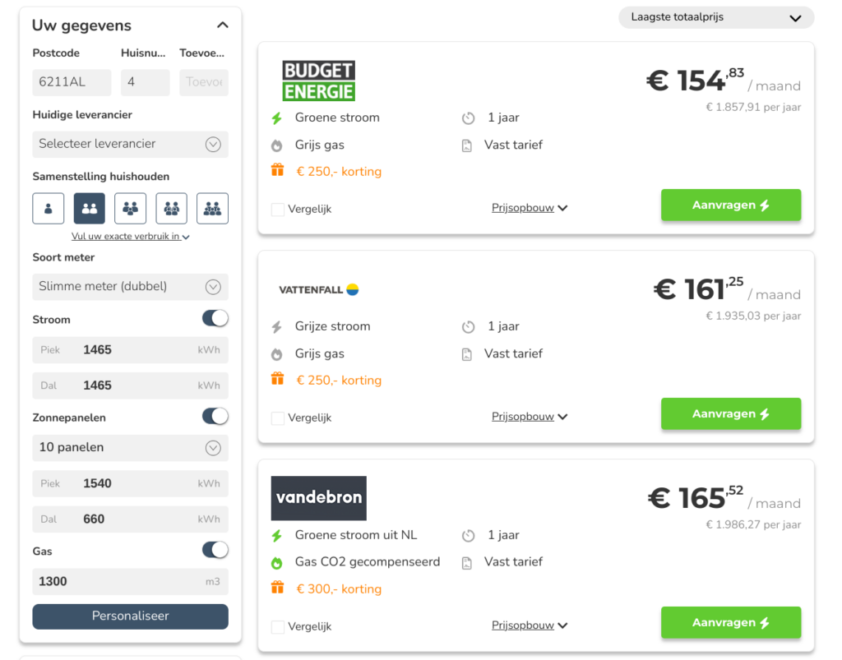This screenshot has height=660, width=842.
Task: Open the Huidige leverancier dropdown
Action: [x=130, y=144]
